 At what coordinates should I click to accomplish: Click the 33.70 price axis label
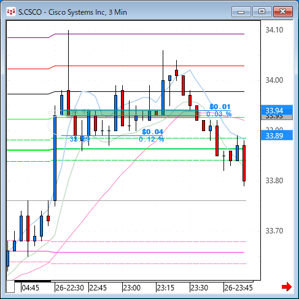point(274,231)
